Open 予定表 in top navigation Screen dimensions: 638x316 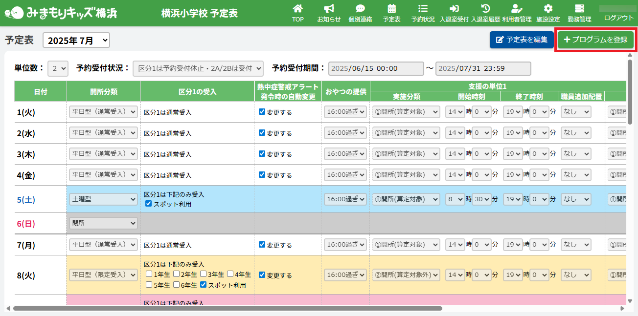tap(391, 13)
